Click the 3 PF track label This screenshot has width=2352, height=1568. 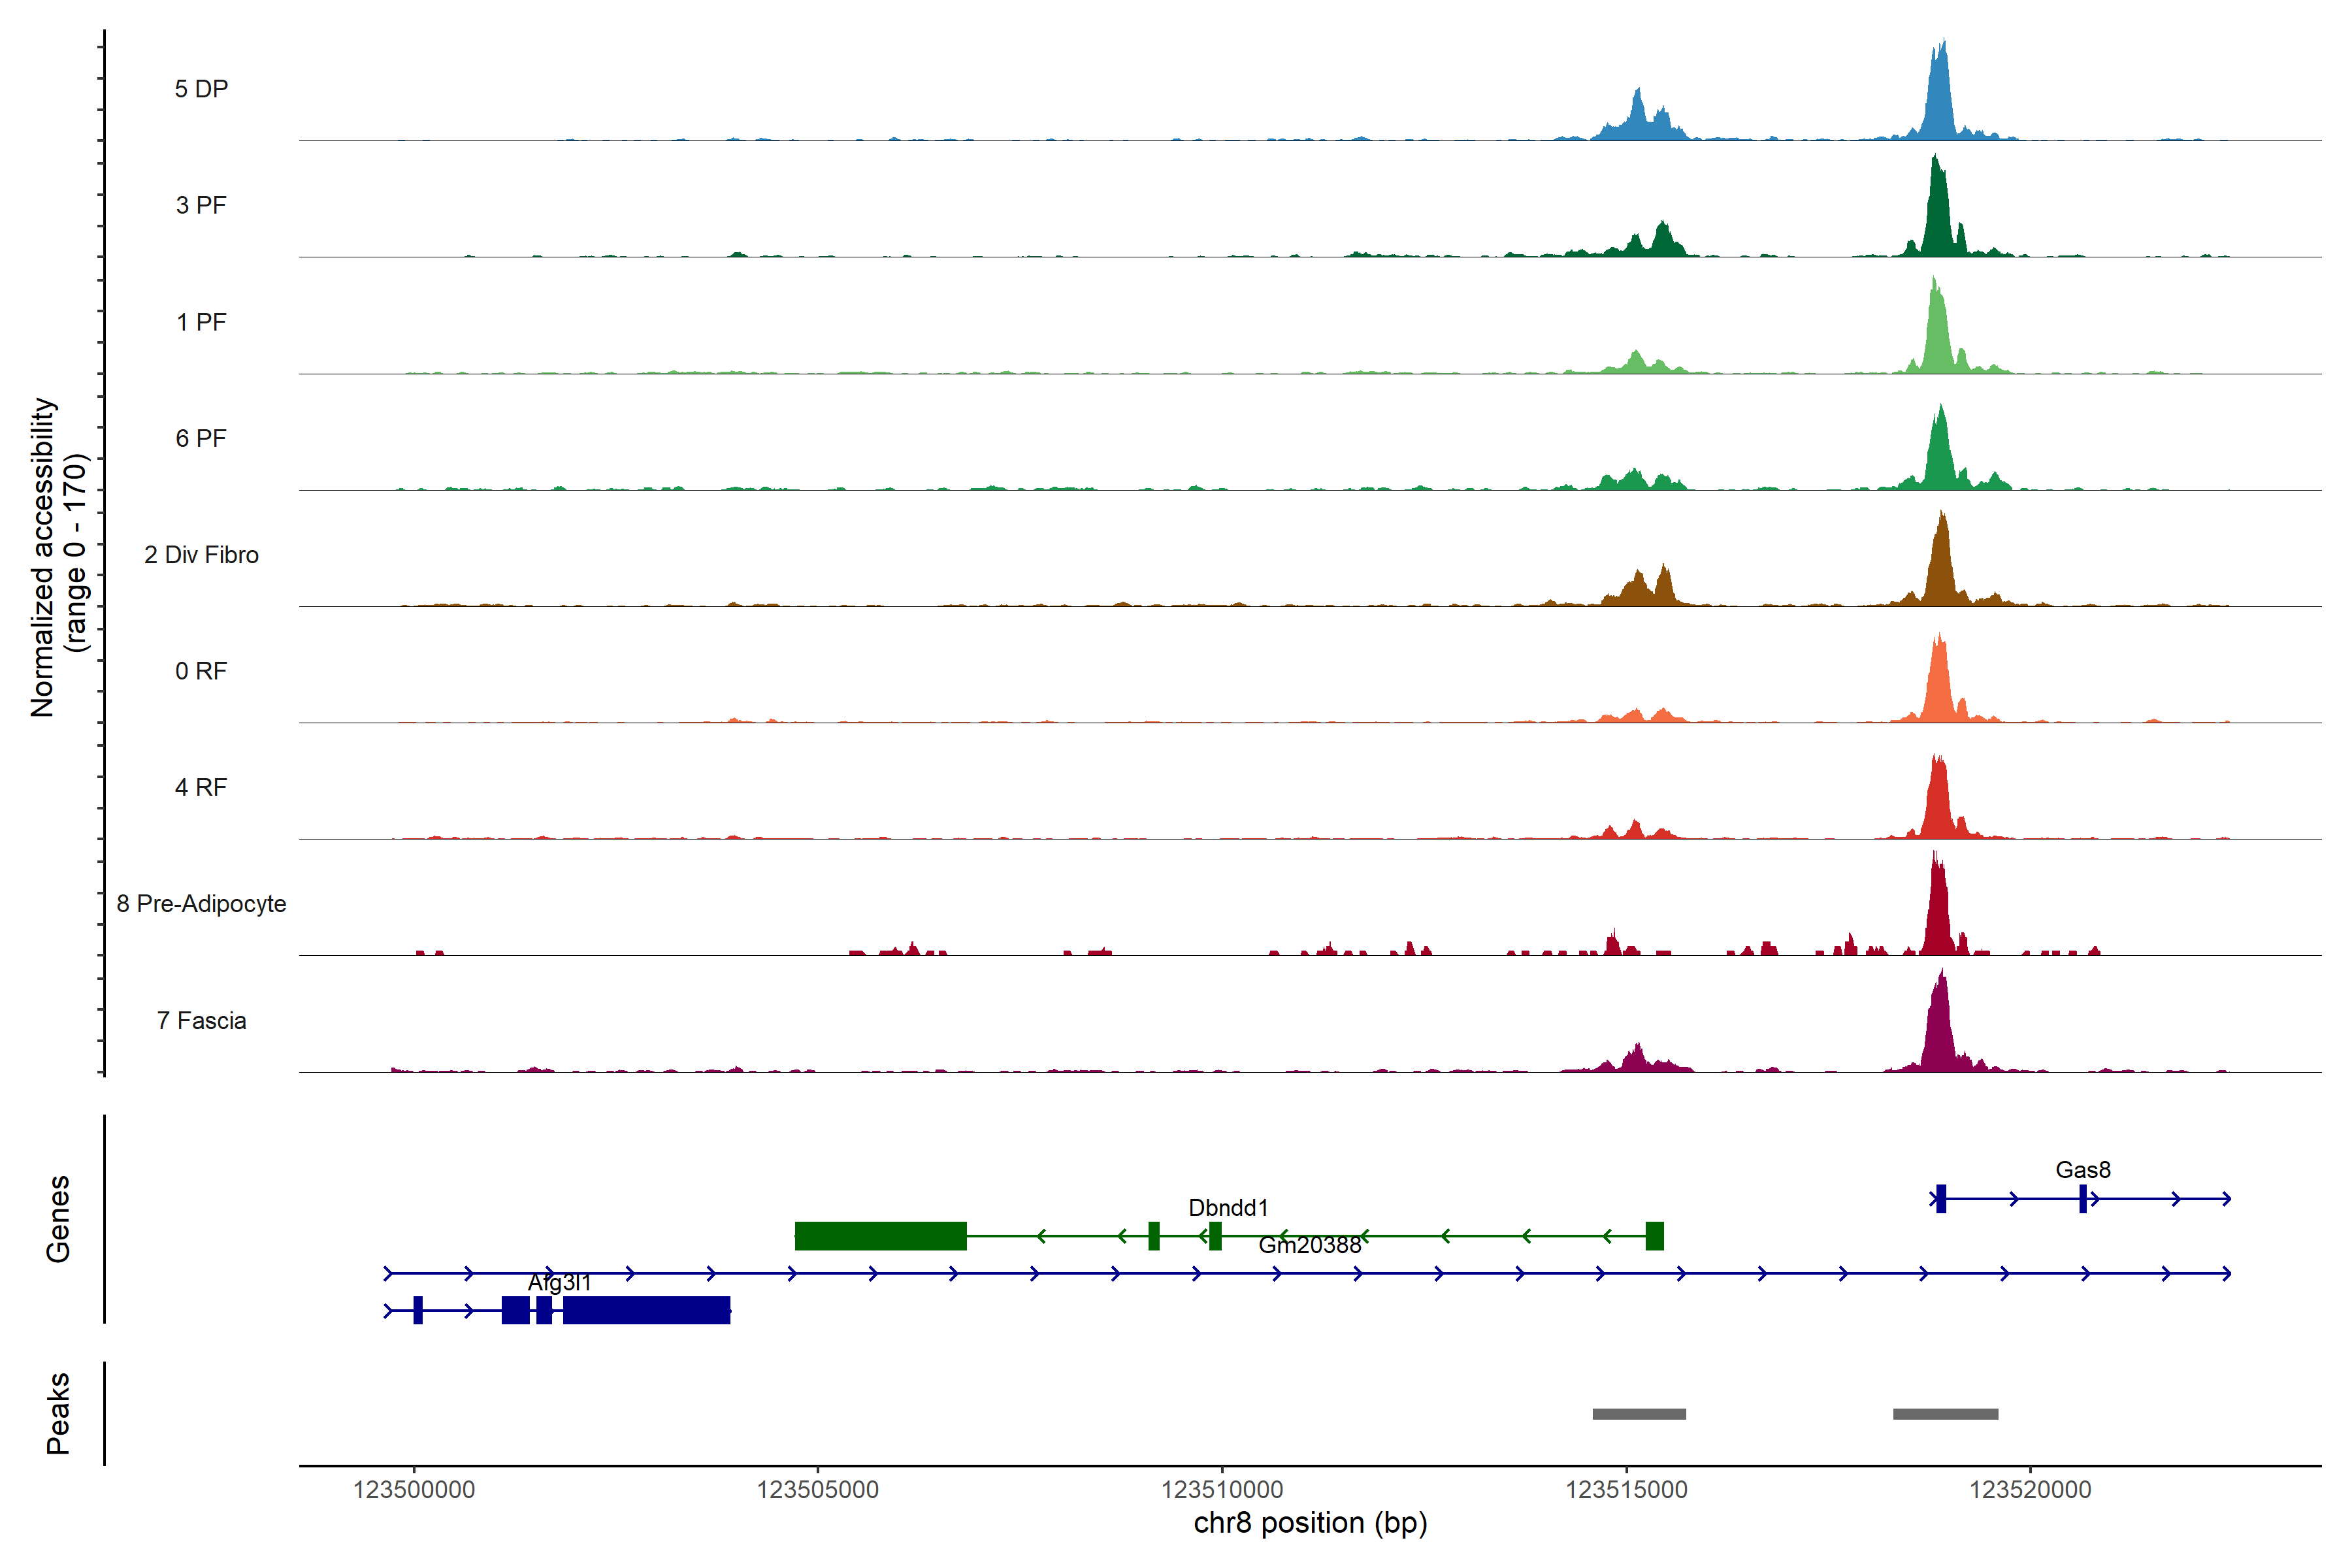click(201, 205)
